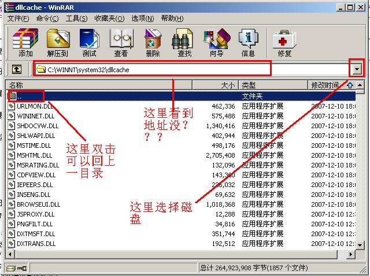Click the WININET.DLL file icon
The width and height of the screenshot is (370, 276).
pyautogui.click(x=11, y=116)
